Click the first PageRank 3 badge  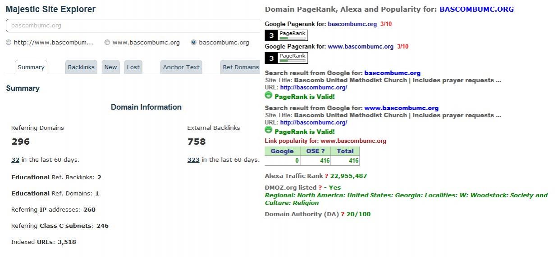(x=286, y=35)
